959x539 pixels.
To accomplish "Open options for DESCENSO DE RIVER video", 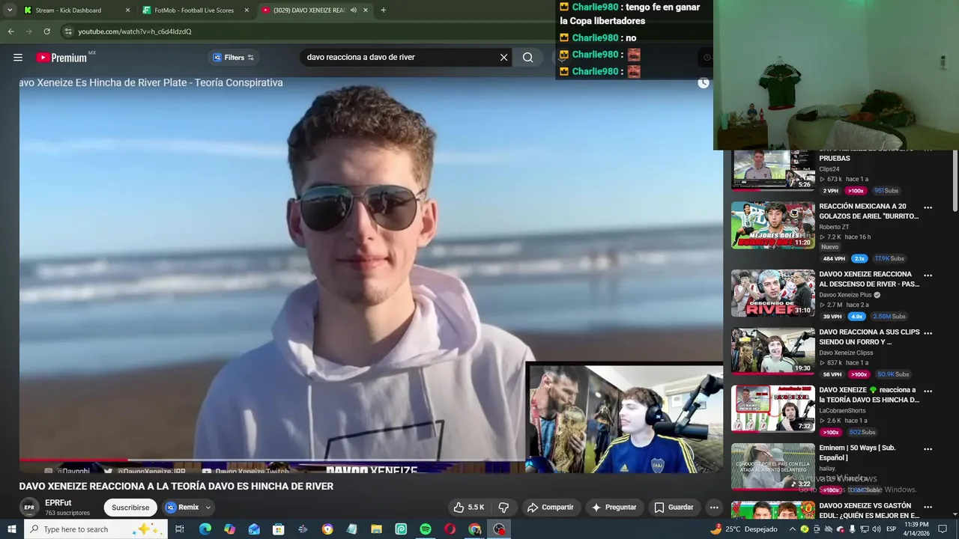I will 928,275.
